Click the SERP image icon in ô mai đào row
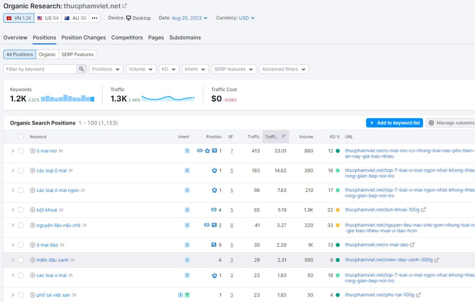The height and width of the screenshot is (302, 475). tap(214, 245)
